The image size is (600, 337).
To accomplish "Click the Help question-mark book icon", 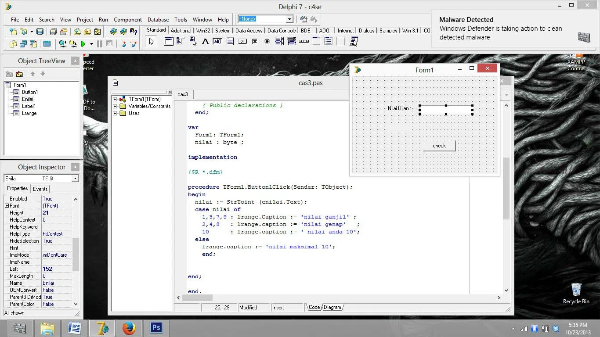I will click(x=134, y=32).
